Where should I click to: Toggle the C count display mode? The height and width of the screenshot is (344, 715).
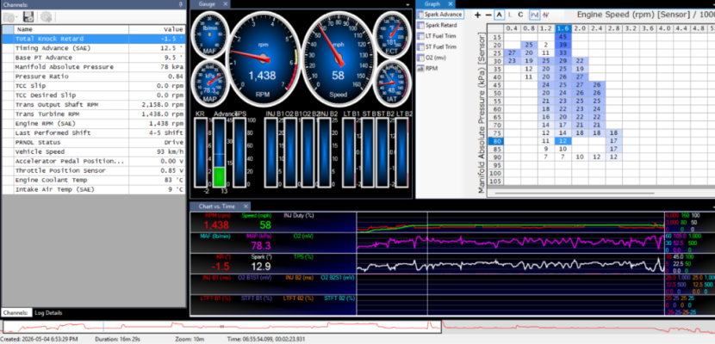(521, 15)
